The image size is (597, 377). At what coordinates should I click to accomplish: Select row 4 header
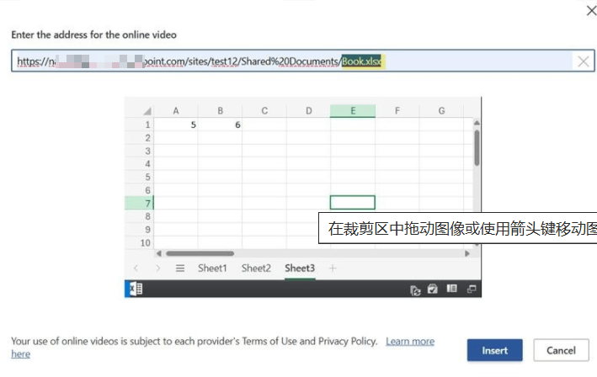(139, 164)
